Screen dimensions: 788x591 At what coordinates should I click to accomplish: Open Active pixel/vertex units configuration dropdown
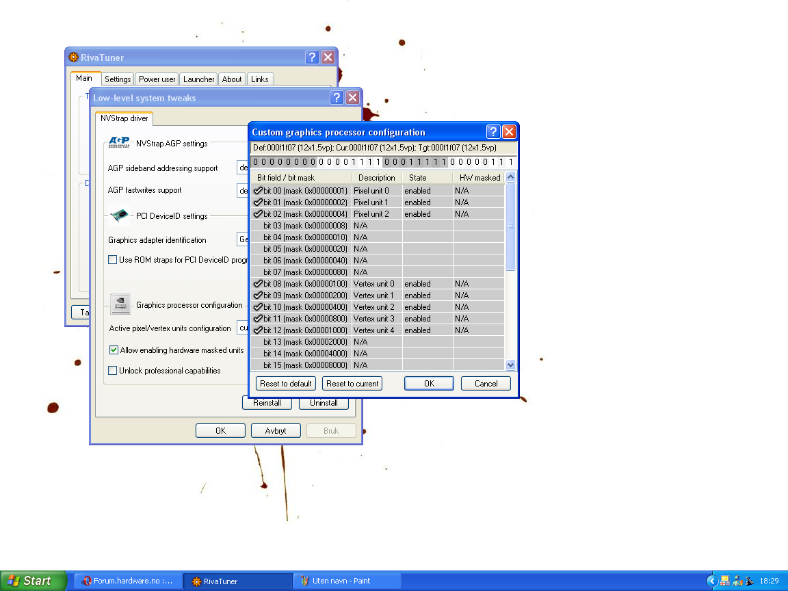tap(243, 328)
